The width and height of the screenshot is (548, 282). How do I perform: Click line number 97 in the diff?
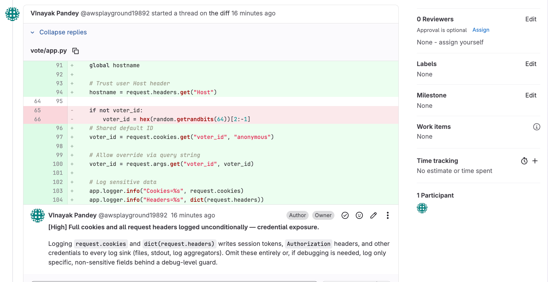coord(59,137)
